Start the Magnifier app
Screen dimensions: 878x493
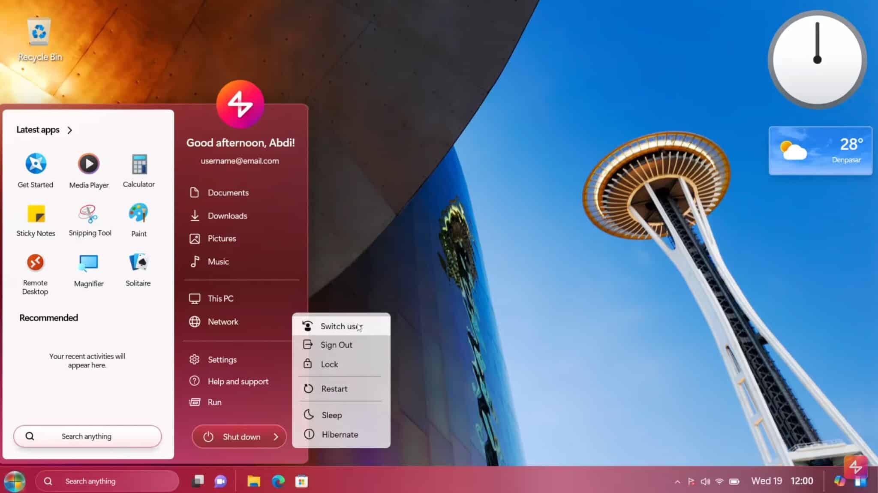(88, 262)
